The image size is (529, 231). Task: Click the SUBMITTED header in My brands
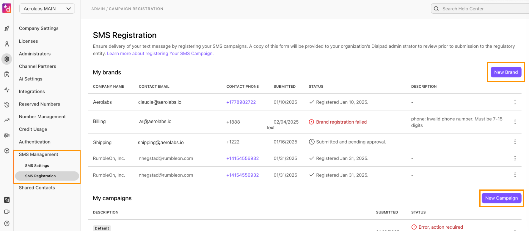(x=285, y=87)
